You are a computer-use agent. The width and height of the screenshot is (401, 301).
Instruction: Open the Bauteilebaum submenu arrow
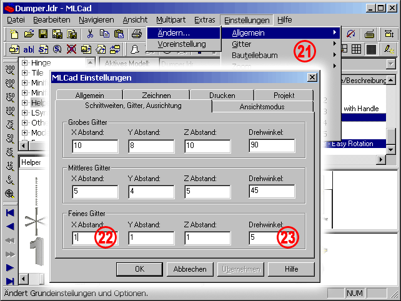pyautogui.click(x=335, y=55)
